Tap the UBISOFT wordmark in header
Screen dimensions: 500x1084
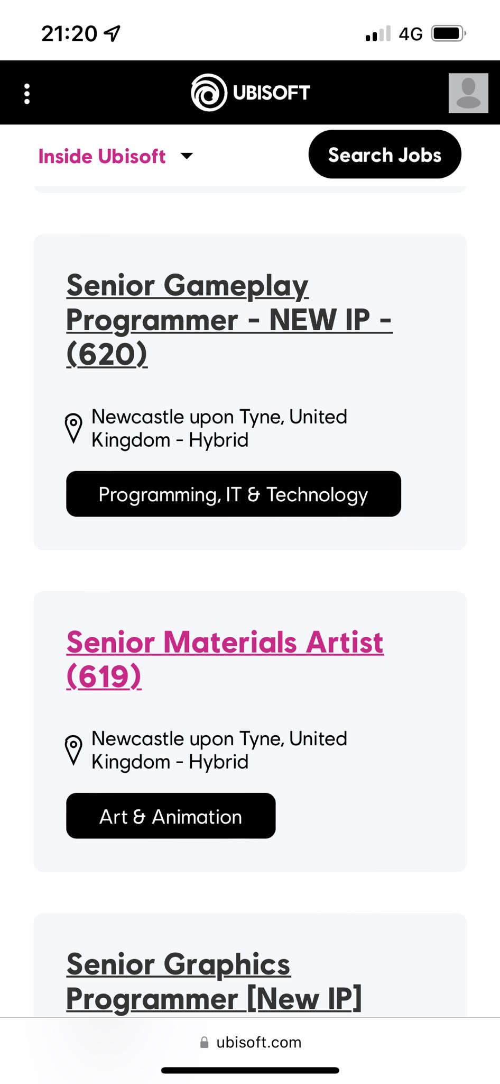tap(271, 93)
